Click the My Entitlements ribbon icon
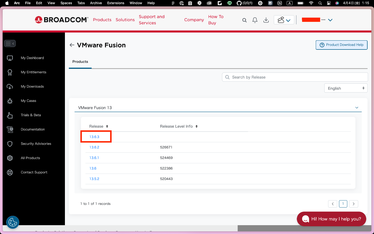 tap(10, 72)
